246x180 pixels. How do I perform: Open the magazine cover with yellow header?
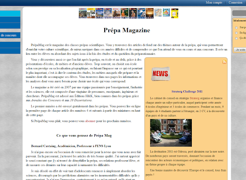coord(91,13)
